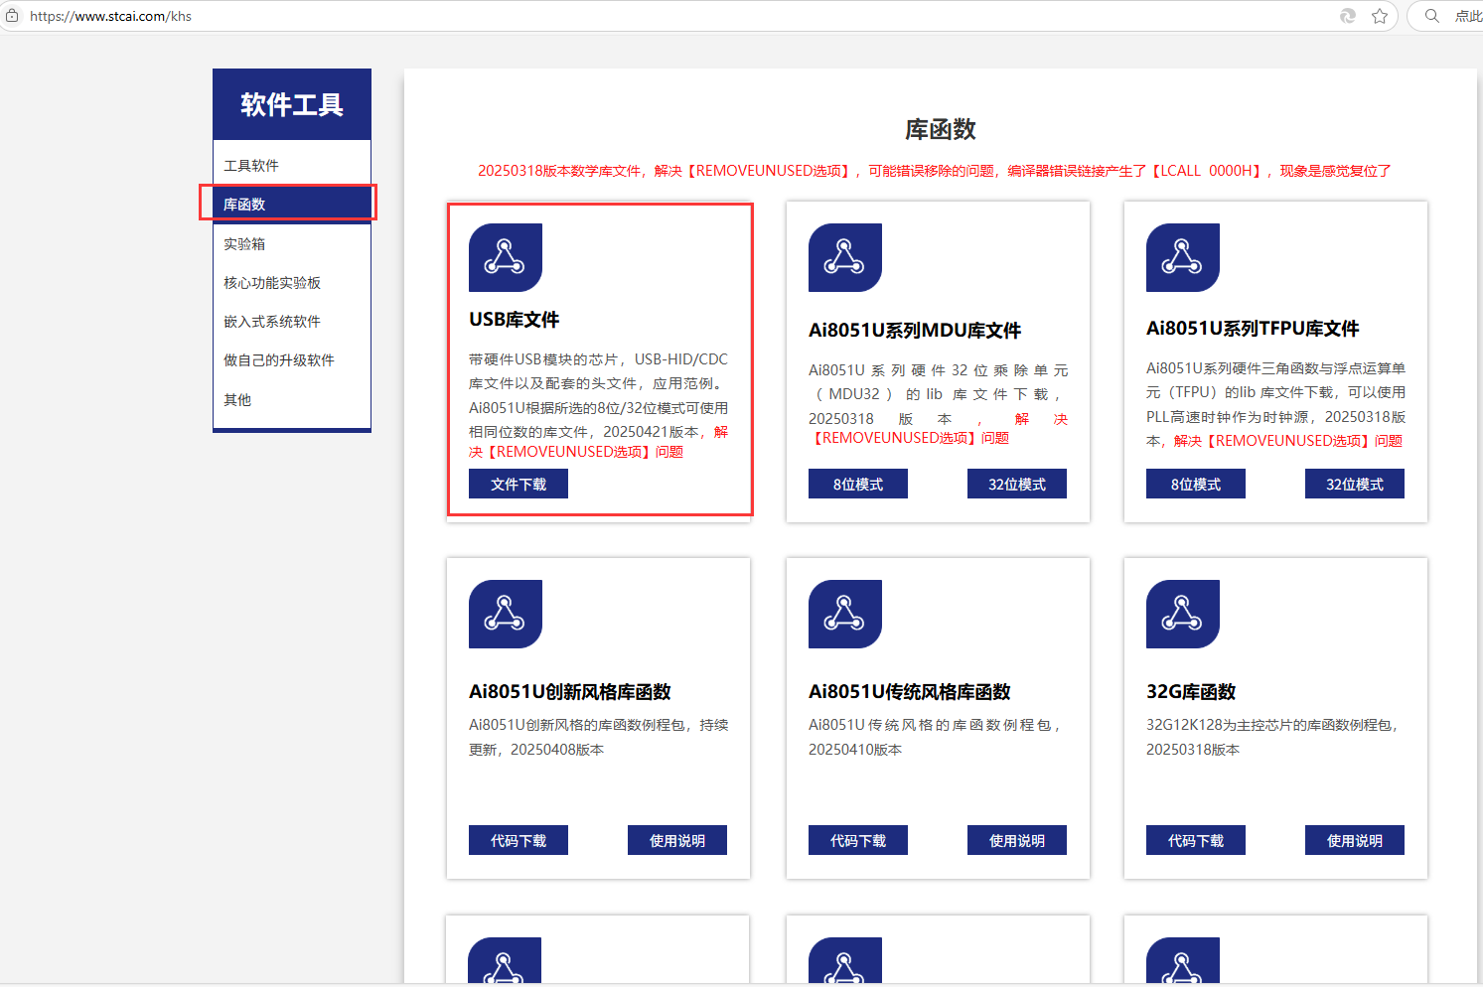Click the Ai8051U系列MDU库文件 title
The height and width of the screenshot is (987, 1483).
915,331
